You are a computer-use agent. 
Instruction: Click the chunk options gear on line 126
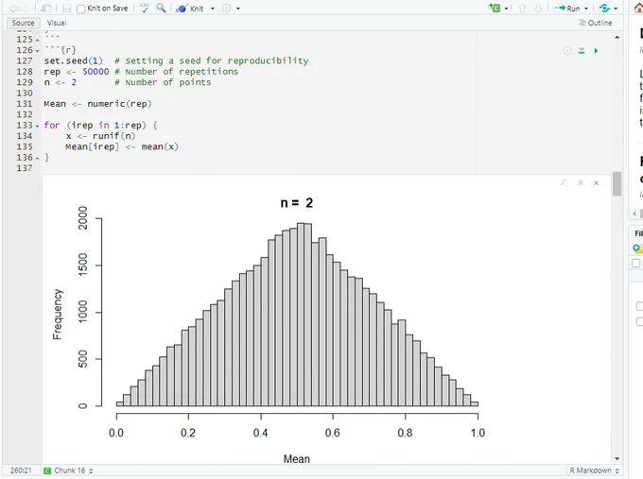[x=567, y=51]
